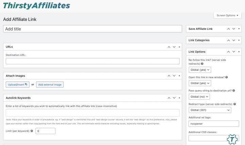
Task: Move Link Options panel down
Action: pyautogui.click(x=233, y=52)
